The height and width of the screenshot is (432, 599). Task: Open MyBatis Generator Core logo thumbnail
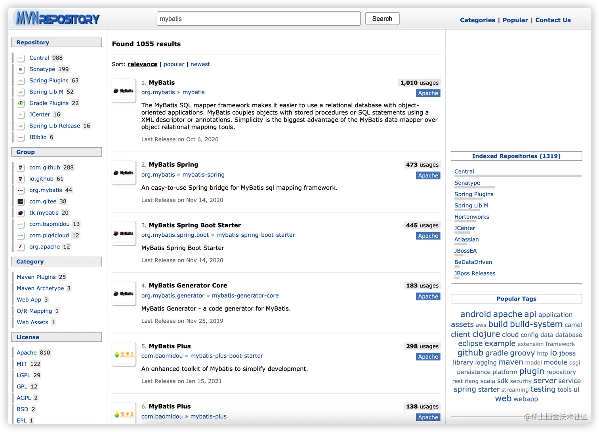click(124, 293)
